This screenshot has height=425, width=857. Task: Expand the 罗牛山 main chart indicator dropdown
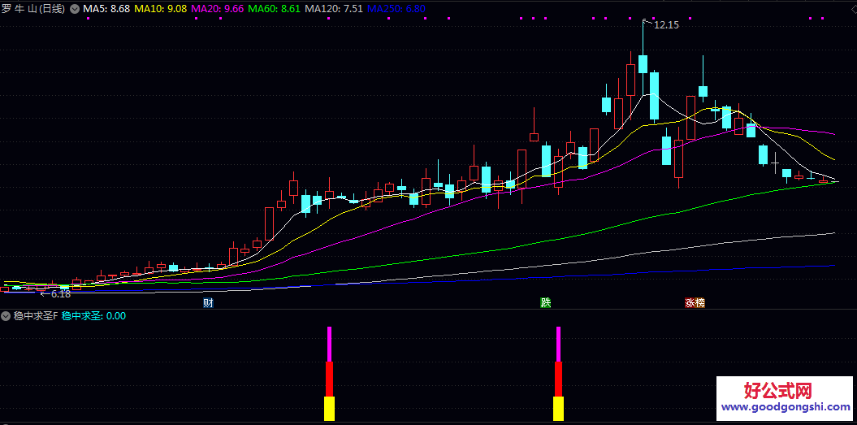pyautogui.click(x=76, y=9)
